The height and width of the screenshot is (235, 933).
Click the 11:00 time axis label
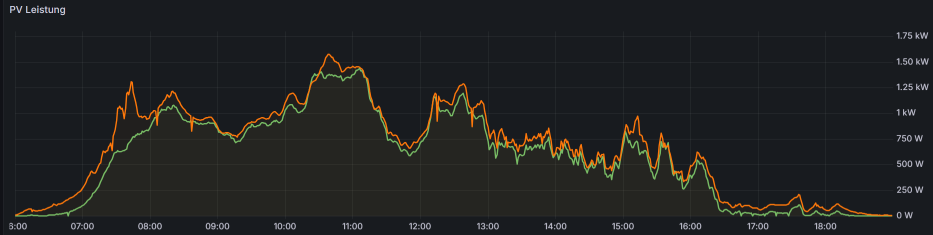click(x=352, y=227)
